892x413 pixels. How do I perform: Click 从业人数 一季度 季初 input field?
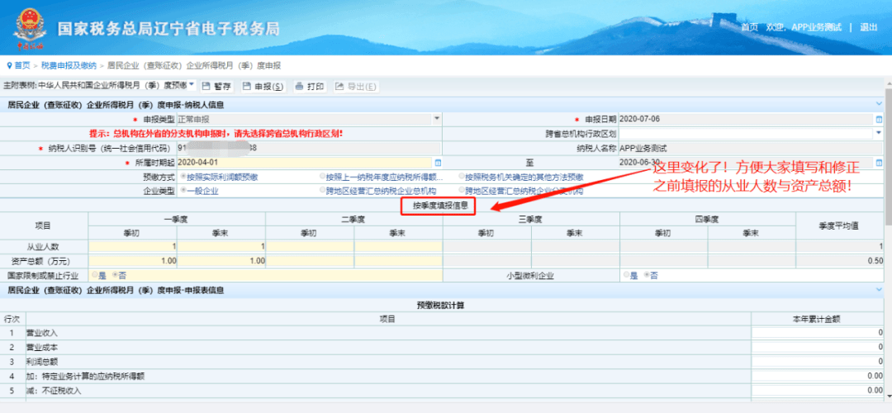(132, 247)
